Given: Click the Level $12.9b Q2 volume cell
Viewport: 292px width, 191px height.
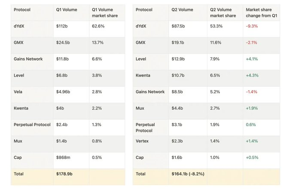Looking at the screenshot, I should point(188,62).
